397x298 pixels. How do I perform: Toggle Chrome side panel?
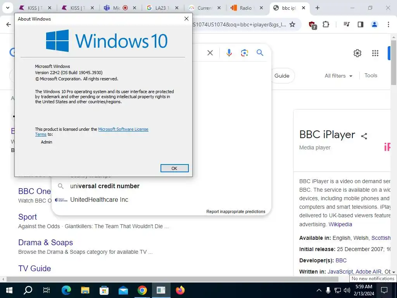point(361,24)
